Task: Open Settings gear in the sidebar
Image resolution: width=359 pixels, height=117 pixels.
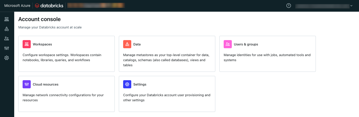Action: 7,58
